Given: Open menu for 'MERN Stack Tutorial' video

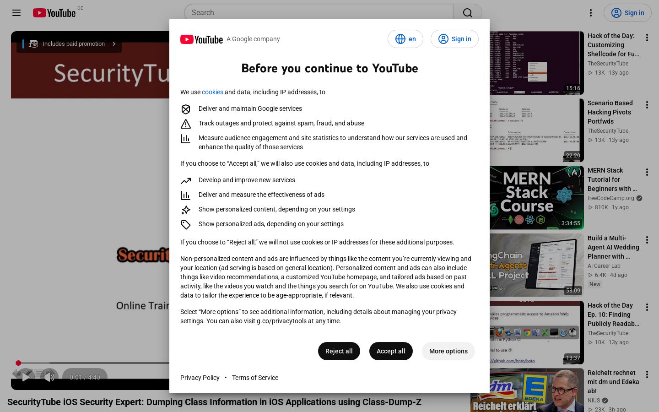Looking at the screenshot, I should coord(647,172).
